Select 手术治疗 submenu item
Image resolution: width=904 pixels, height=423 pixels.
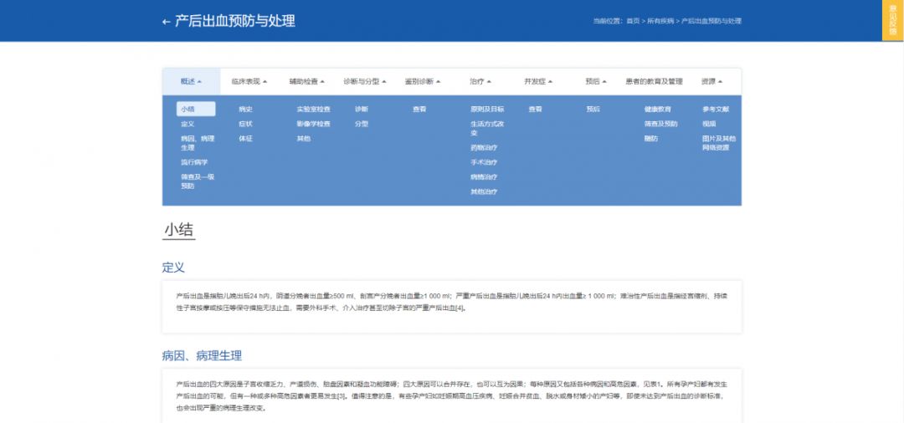pos(484,162)
